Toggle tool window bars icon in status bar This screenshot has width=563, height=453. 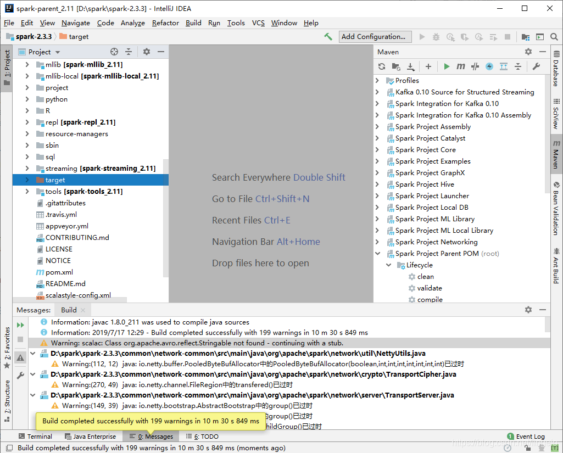point(9,448)
